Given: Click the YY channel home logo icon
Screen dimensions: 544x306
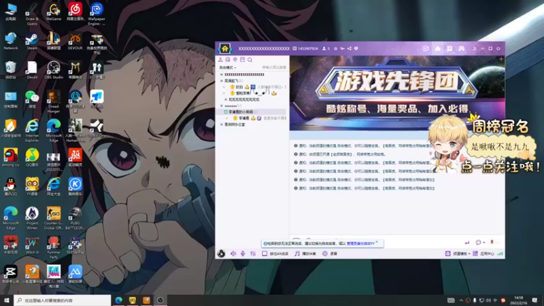Looking at the screenshot, I should 225,48.
